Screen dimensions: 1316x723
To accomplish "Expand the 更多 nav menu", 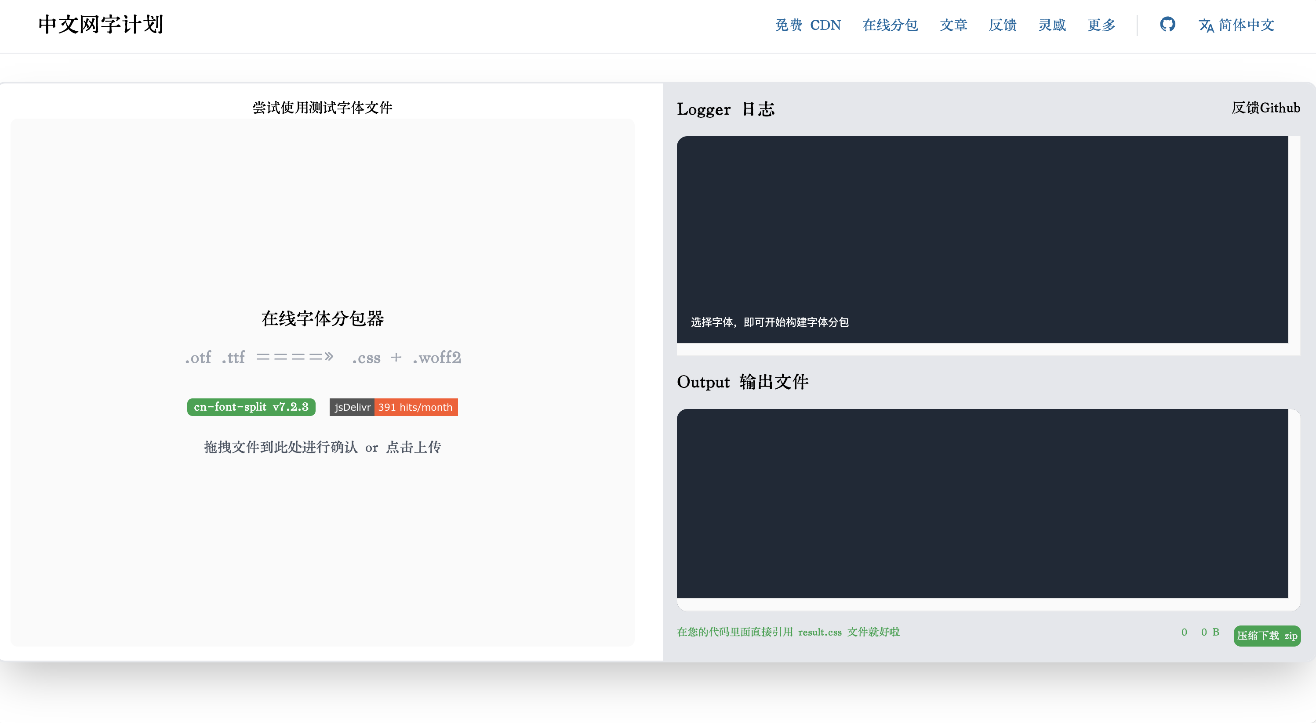I will pos(1102,25).
